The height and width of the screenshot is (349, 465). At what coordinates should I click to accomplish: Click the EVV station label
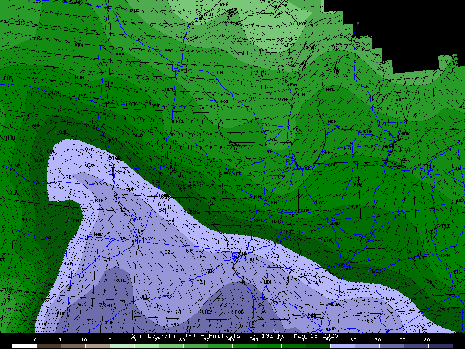point(308,275)
